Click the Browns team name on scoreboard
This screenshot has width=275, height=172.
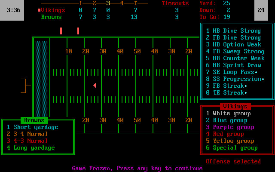[51, 17]
